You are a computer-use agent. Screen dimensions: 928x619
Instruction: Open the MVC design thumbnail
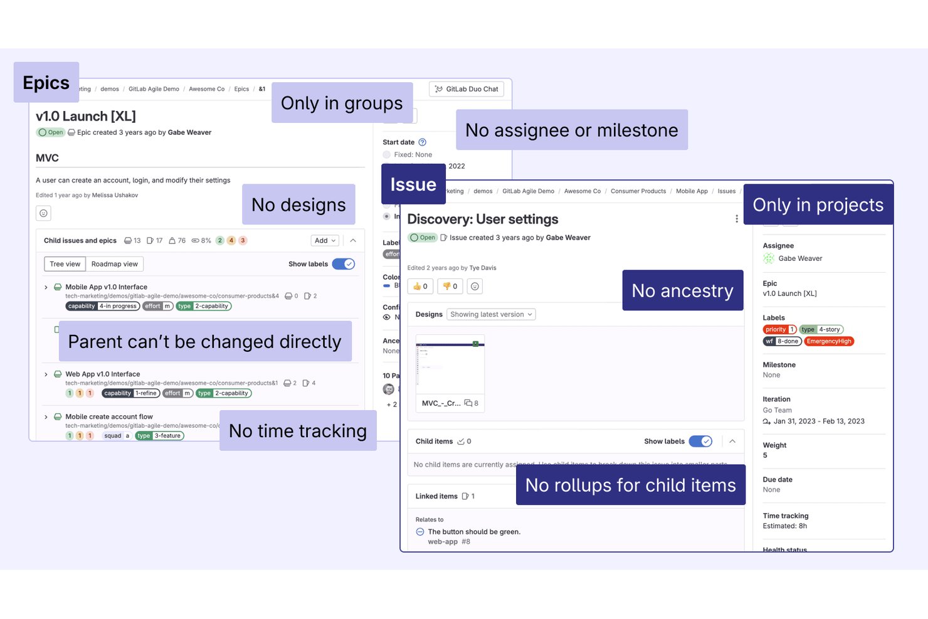(x=450, y=364)
